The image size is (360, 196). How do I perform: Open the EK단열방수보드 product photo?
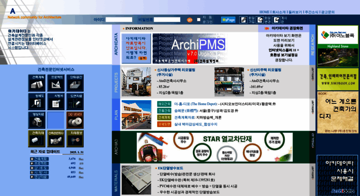pyautogui.click(x=136, y=180)
